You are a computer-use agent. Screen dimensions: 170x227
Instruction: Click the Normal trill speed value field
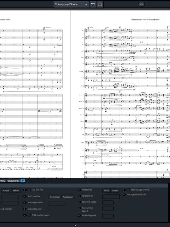(x=108, y=209)
